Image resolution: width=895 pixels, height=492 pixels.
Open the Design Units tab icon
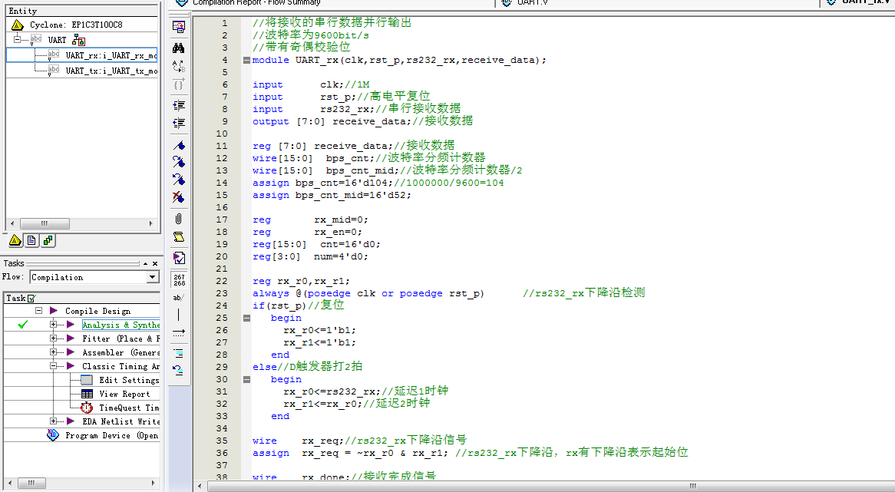pyautogui.click(x=48, y=240)
